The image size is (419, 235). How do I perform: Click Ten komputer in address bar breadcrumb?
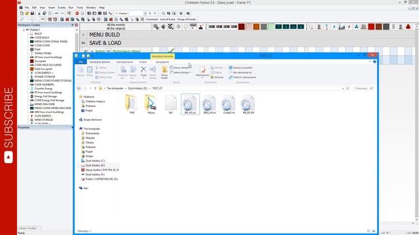[x=115, y=88]
